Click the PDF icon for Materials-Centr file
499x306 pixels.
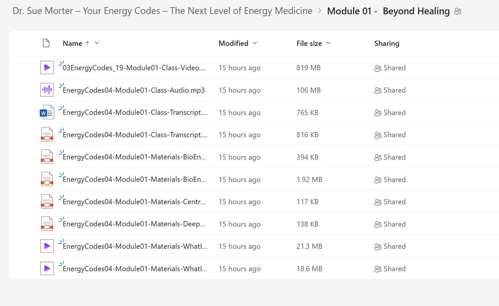point(47,202)
